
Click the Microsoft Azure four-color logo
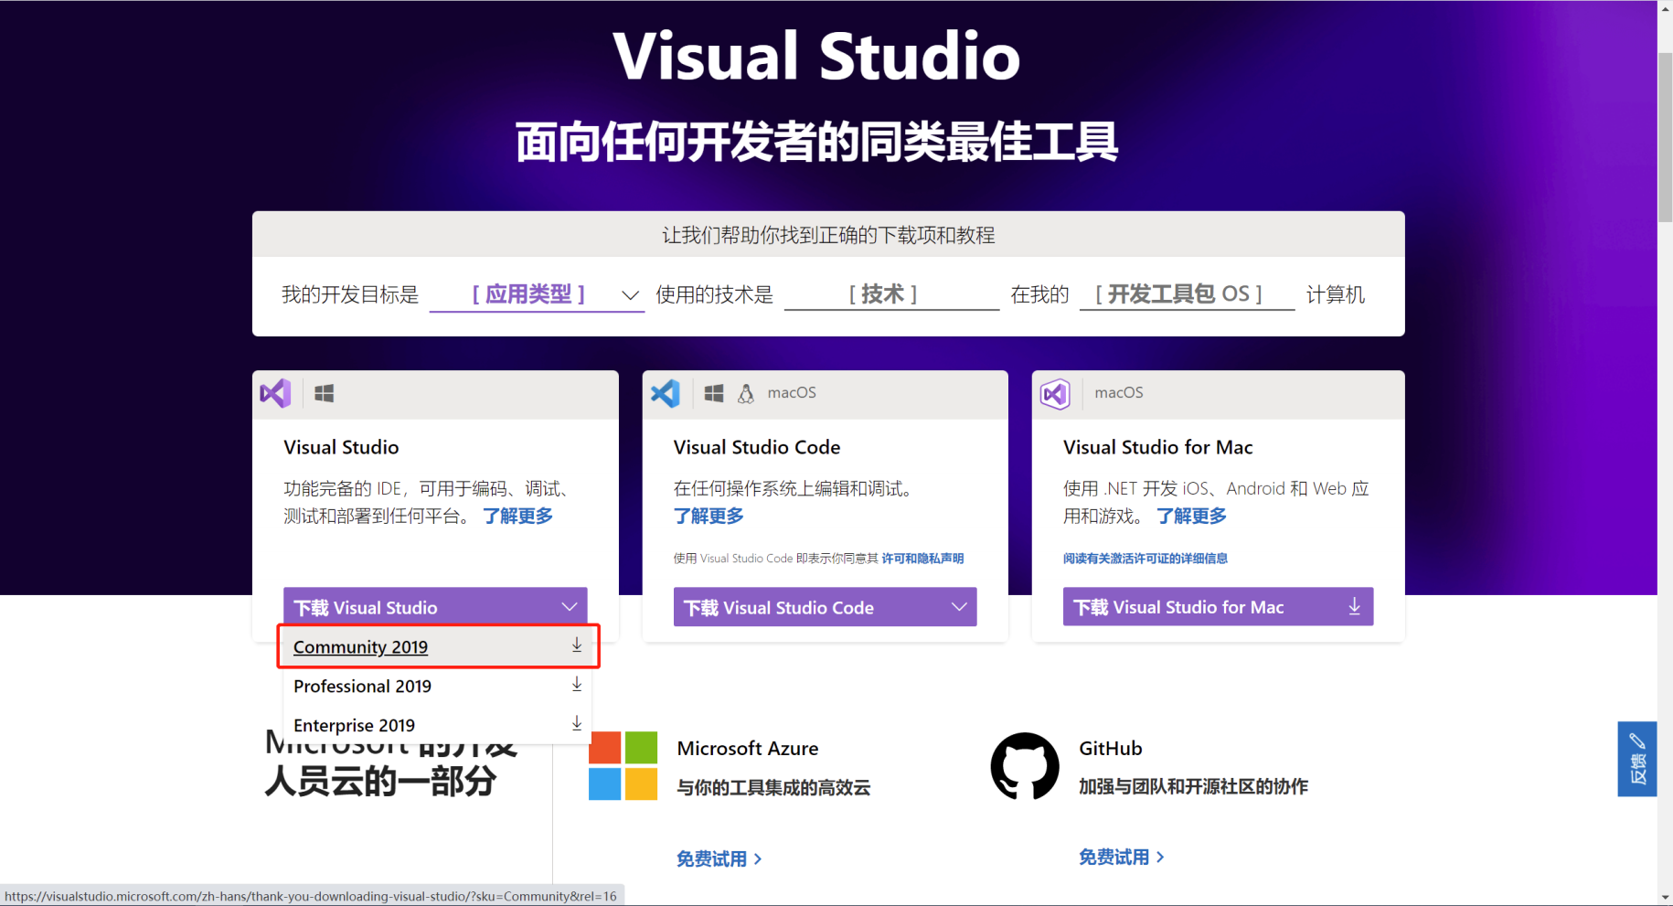tap(623, 766)
